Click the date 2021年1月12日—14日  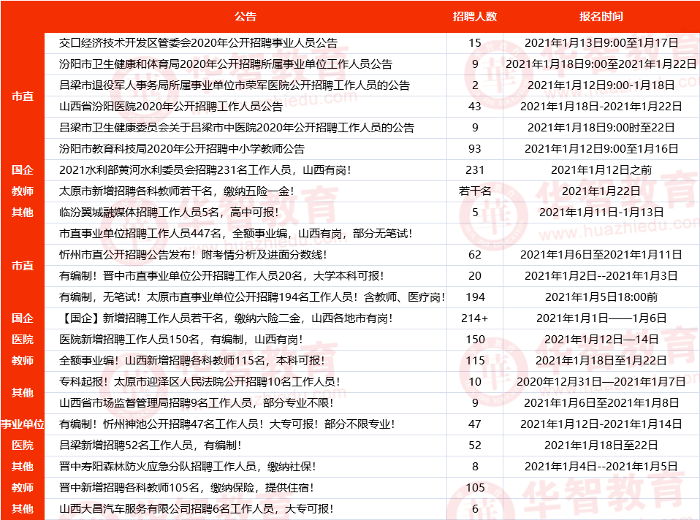[x=601, y=340]
